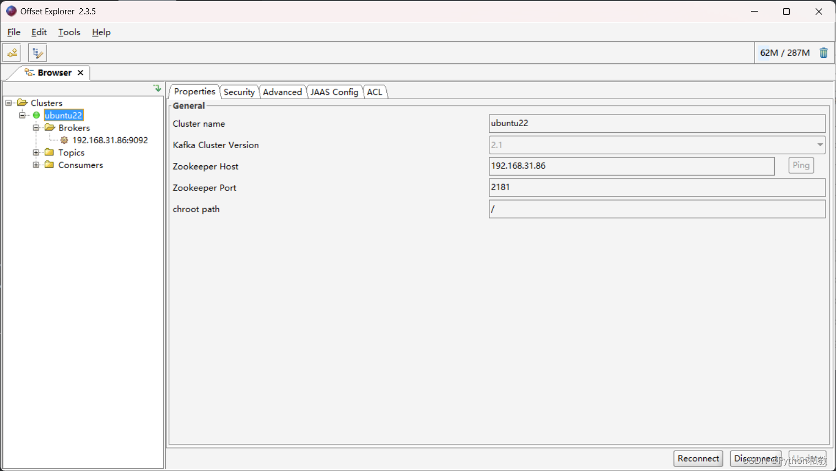Click the edit tree toolbar icon
836x471 pixels.
[x=37, y=53]
